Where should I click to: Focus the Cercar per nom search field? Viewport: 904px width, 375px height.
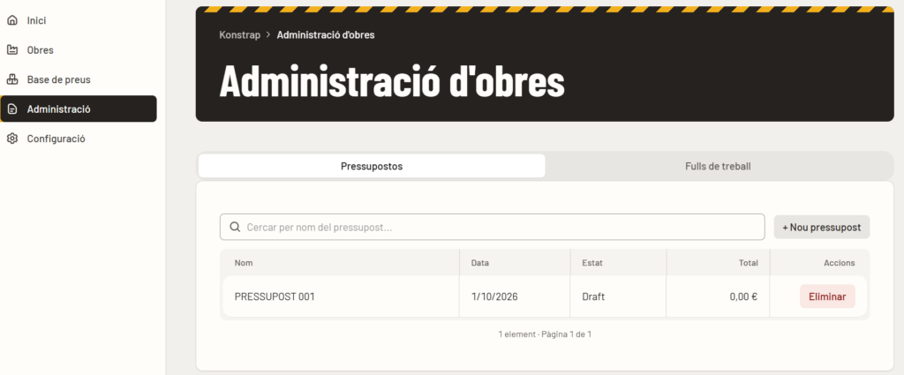493,227
